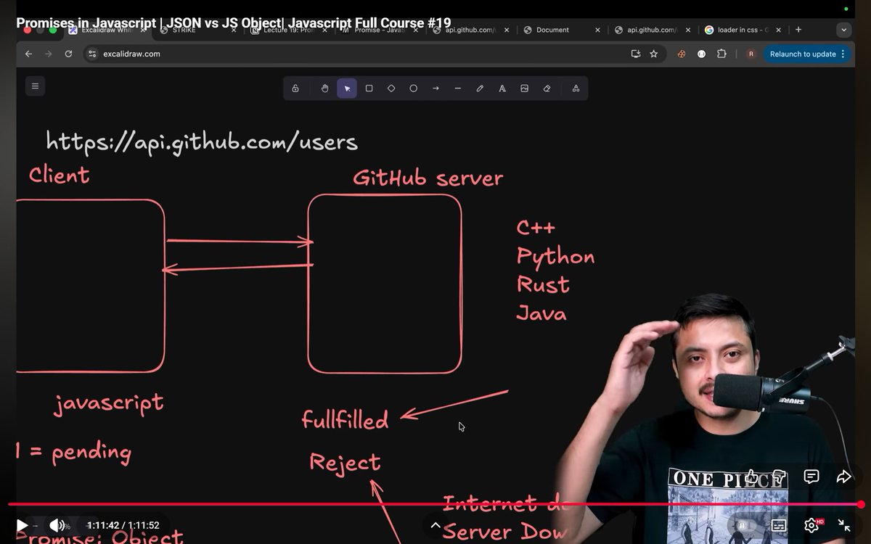Mute the video volume
The width and height of the screenshot is (871, 544).
57,525
